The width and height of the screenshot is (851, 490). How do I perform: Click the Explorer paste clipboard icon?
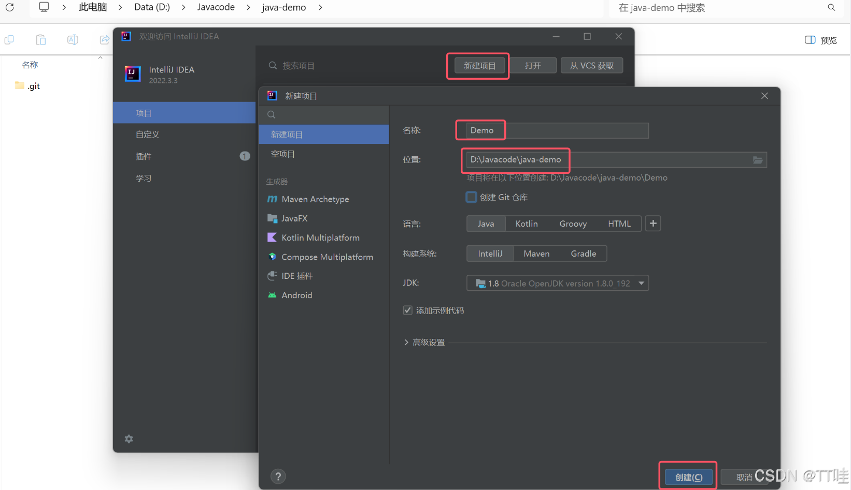[41, 40]
